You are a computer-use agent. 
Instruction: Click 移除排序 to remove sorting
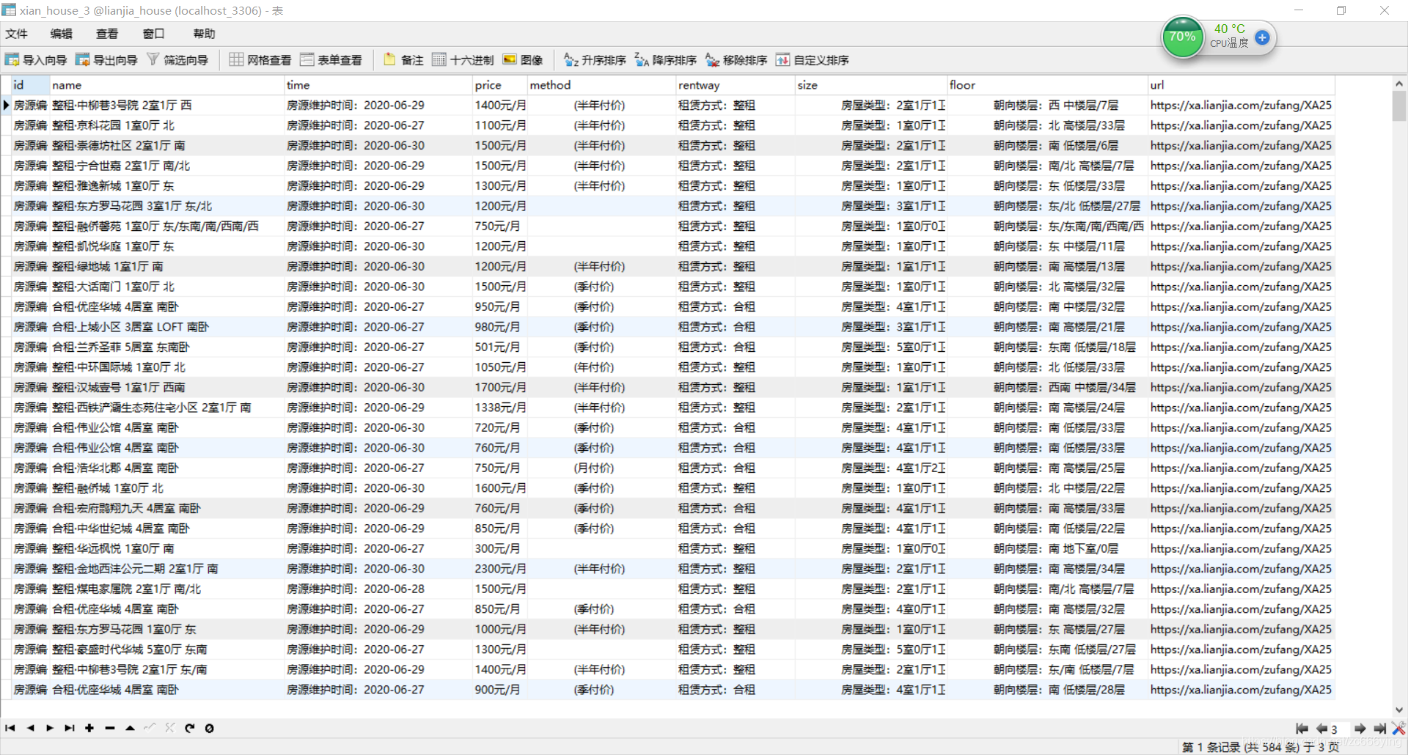[736, 60]
